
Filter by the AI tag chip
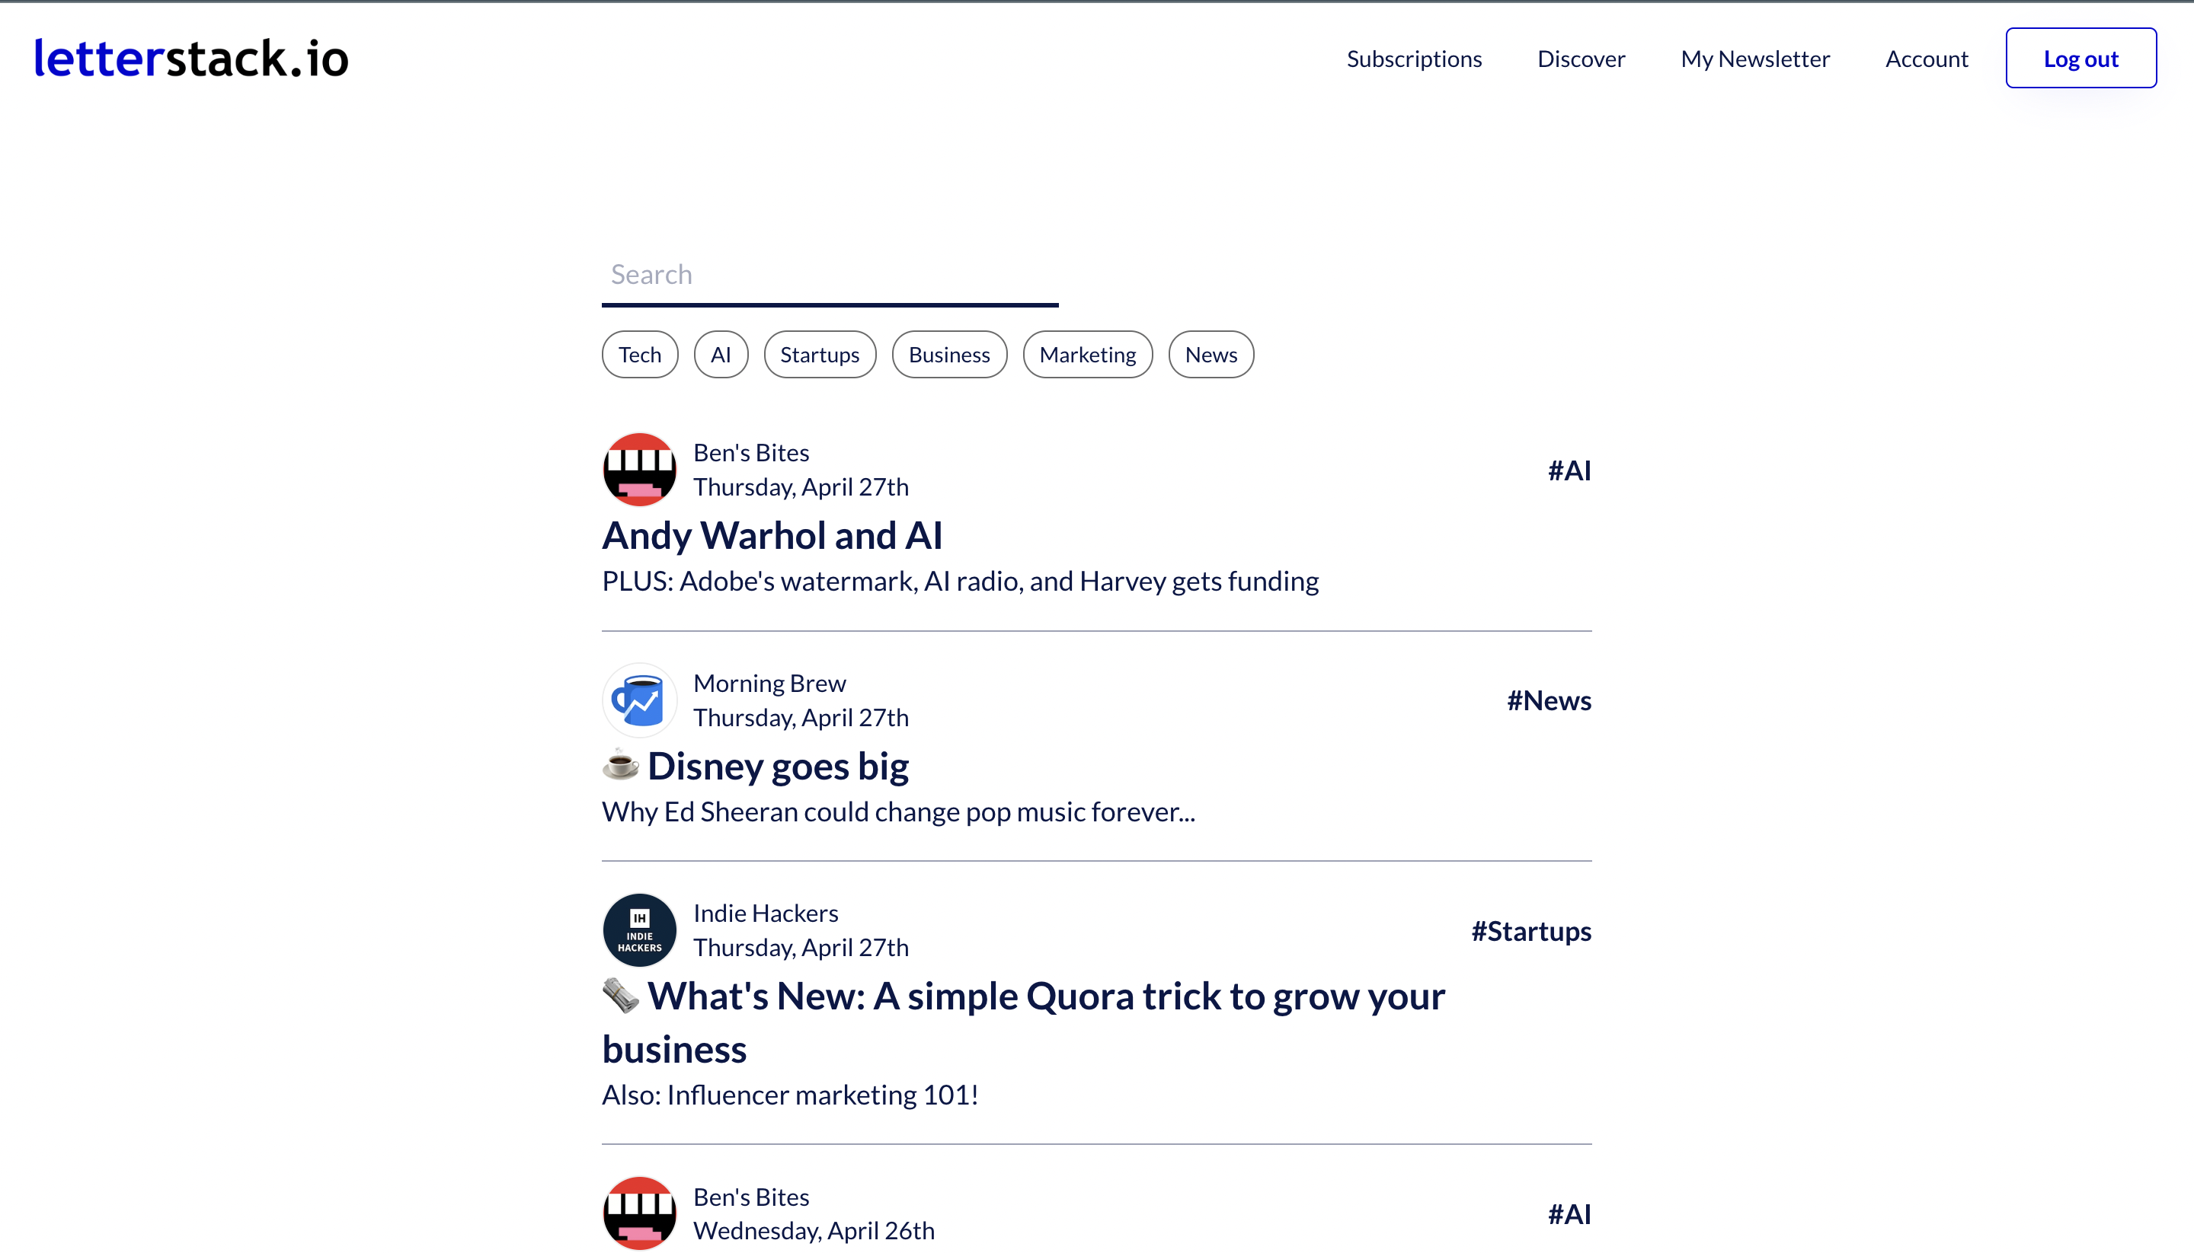721,355
